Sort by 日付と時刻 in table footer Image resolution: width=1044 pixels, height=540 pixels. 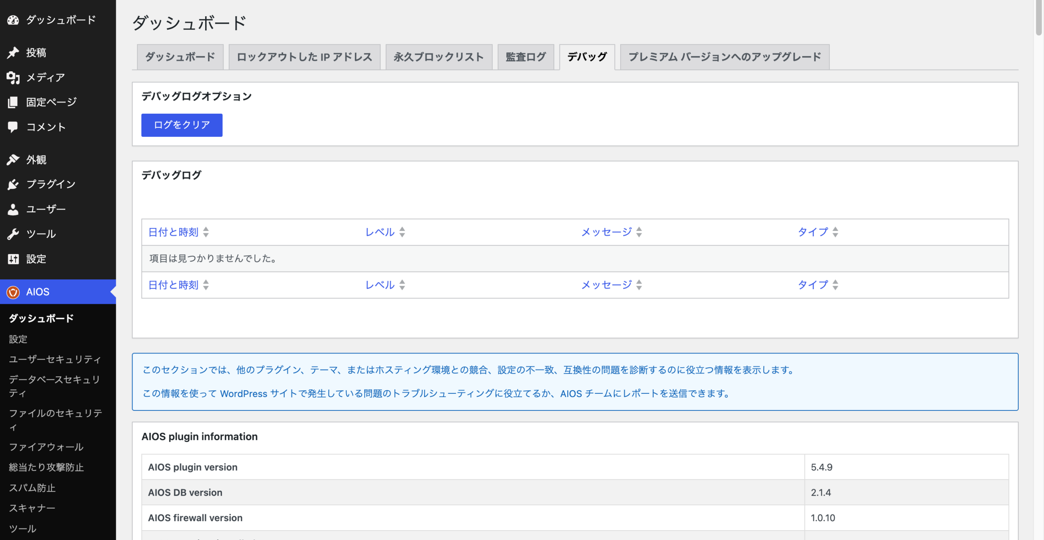pyautogui.click(x=179, y=285)
